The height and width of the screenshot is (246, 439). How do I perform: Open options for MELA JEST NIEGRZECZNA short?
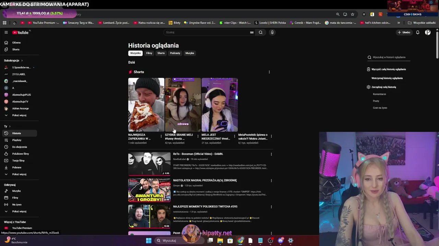235,136
